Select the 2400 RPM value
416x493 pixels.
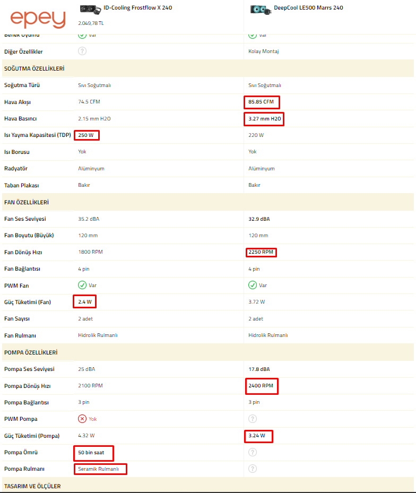tap(261, 385)
